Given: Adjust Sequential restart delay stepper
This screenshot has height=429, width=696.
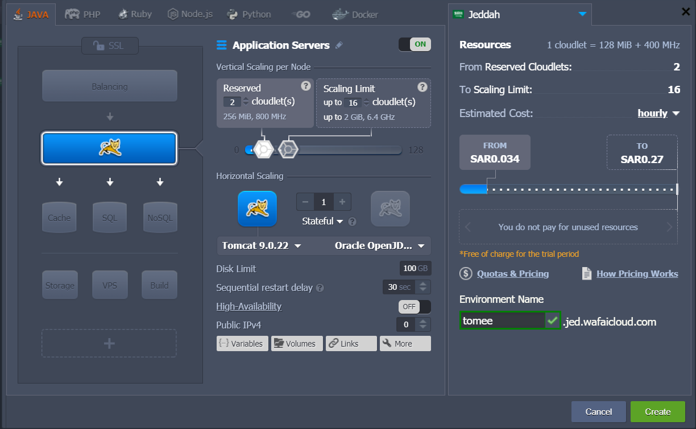Looking at the screenshot, I should point(424,287).
